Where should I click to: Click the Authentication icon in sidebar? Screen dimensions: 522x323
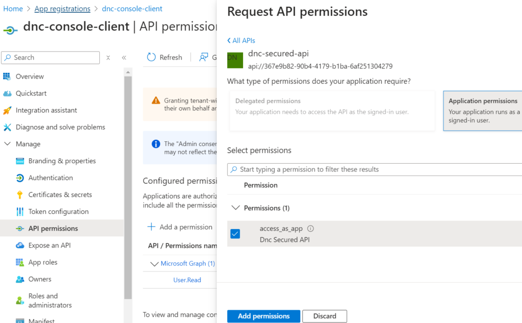(20, 178)
